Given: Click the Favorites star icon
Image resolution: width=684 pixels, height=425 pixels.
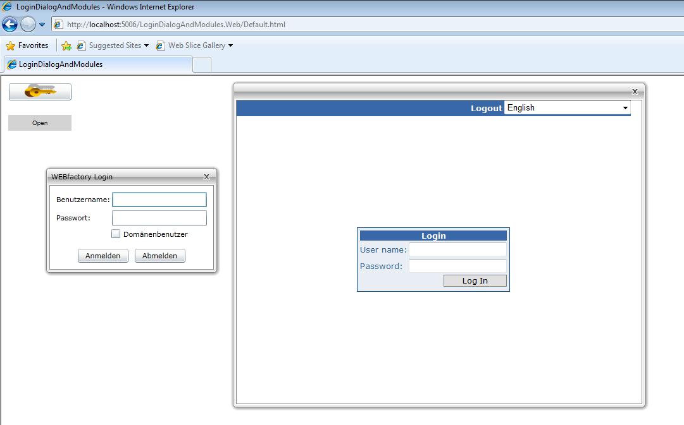Looking at the screenshot, I should tap(10, 45).
